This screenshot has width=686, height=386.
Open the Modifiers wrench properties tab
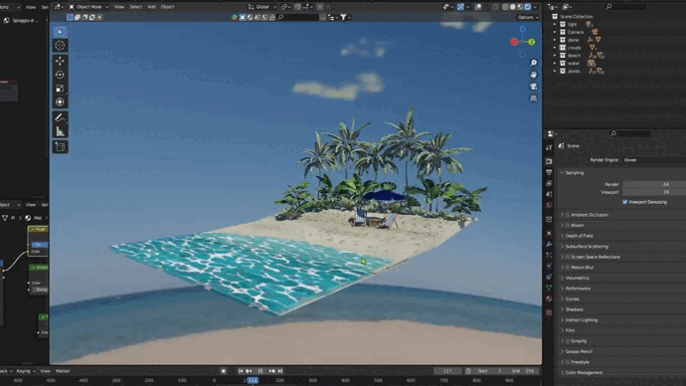549,244
